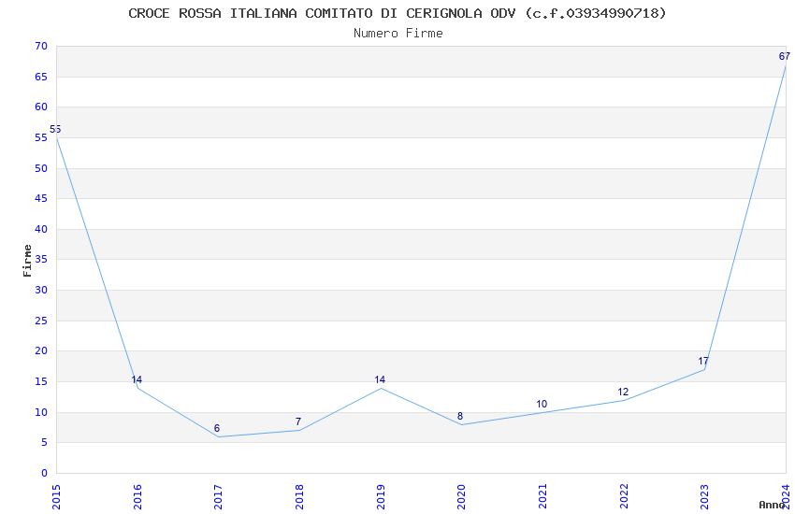This screenshot has height=514, width=795.
Task: Select the y-axis tick label 15
Action: pyautogui.click(x=41, y=382)
